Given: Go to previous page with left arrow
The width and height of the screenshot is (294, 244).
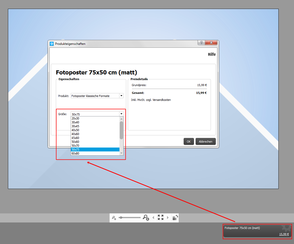Looking at the screenshot, I should pos(153,218).
